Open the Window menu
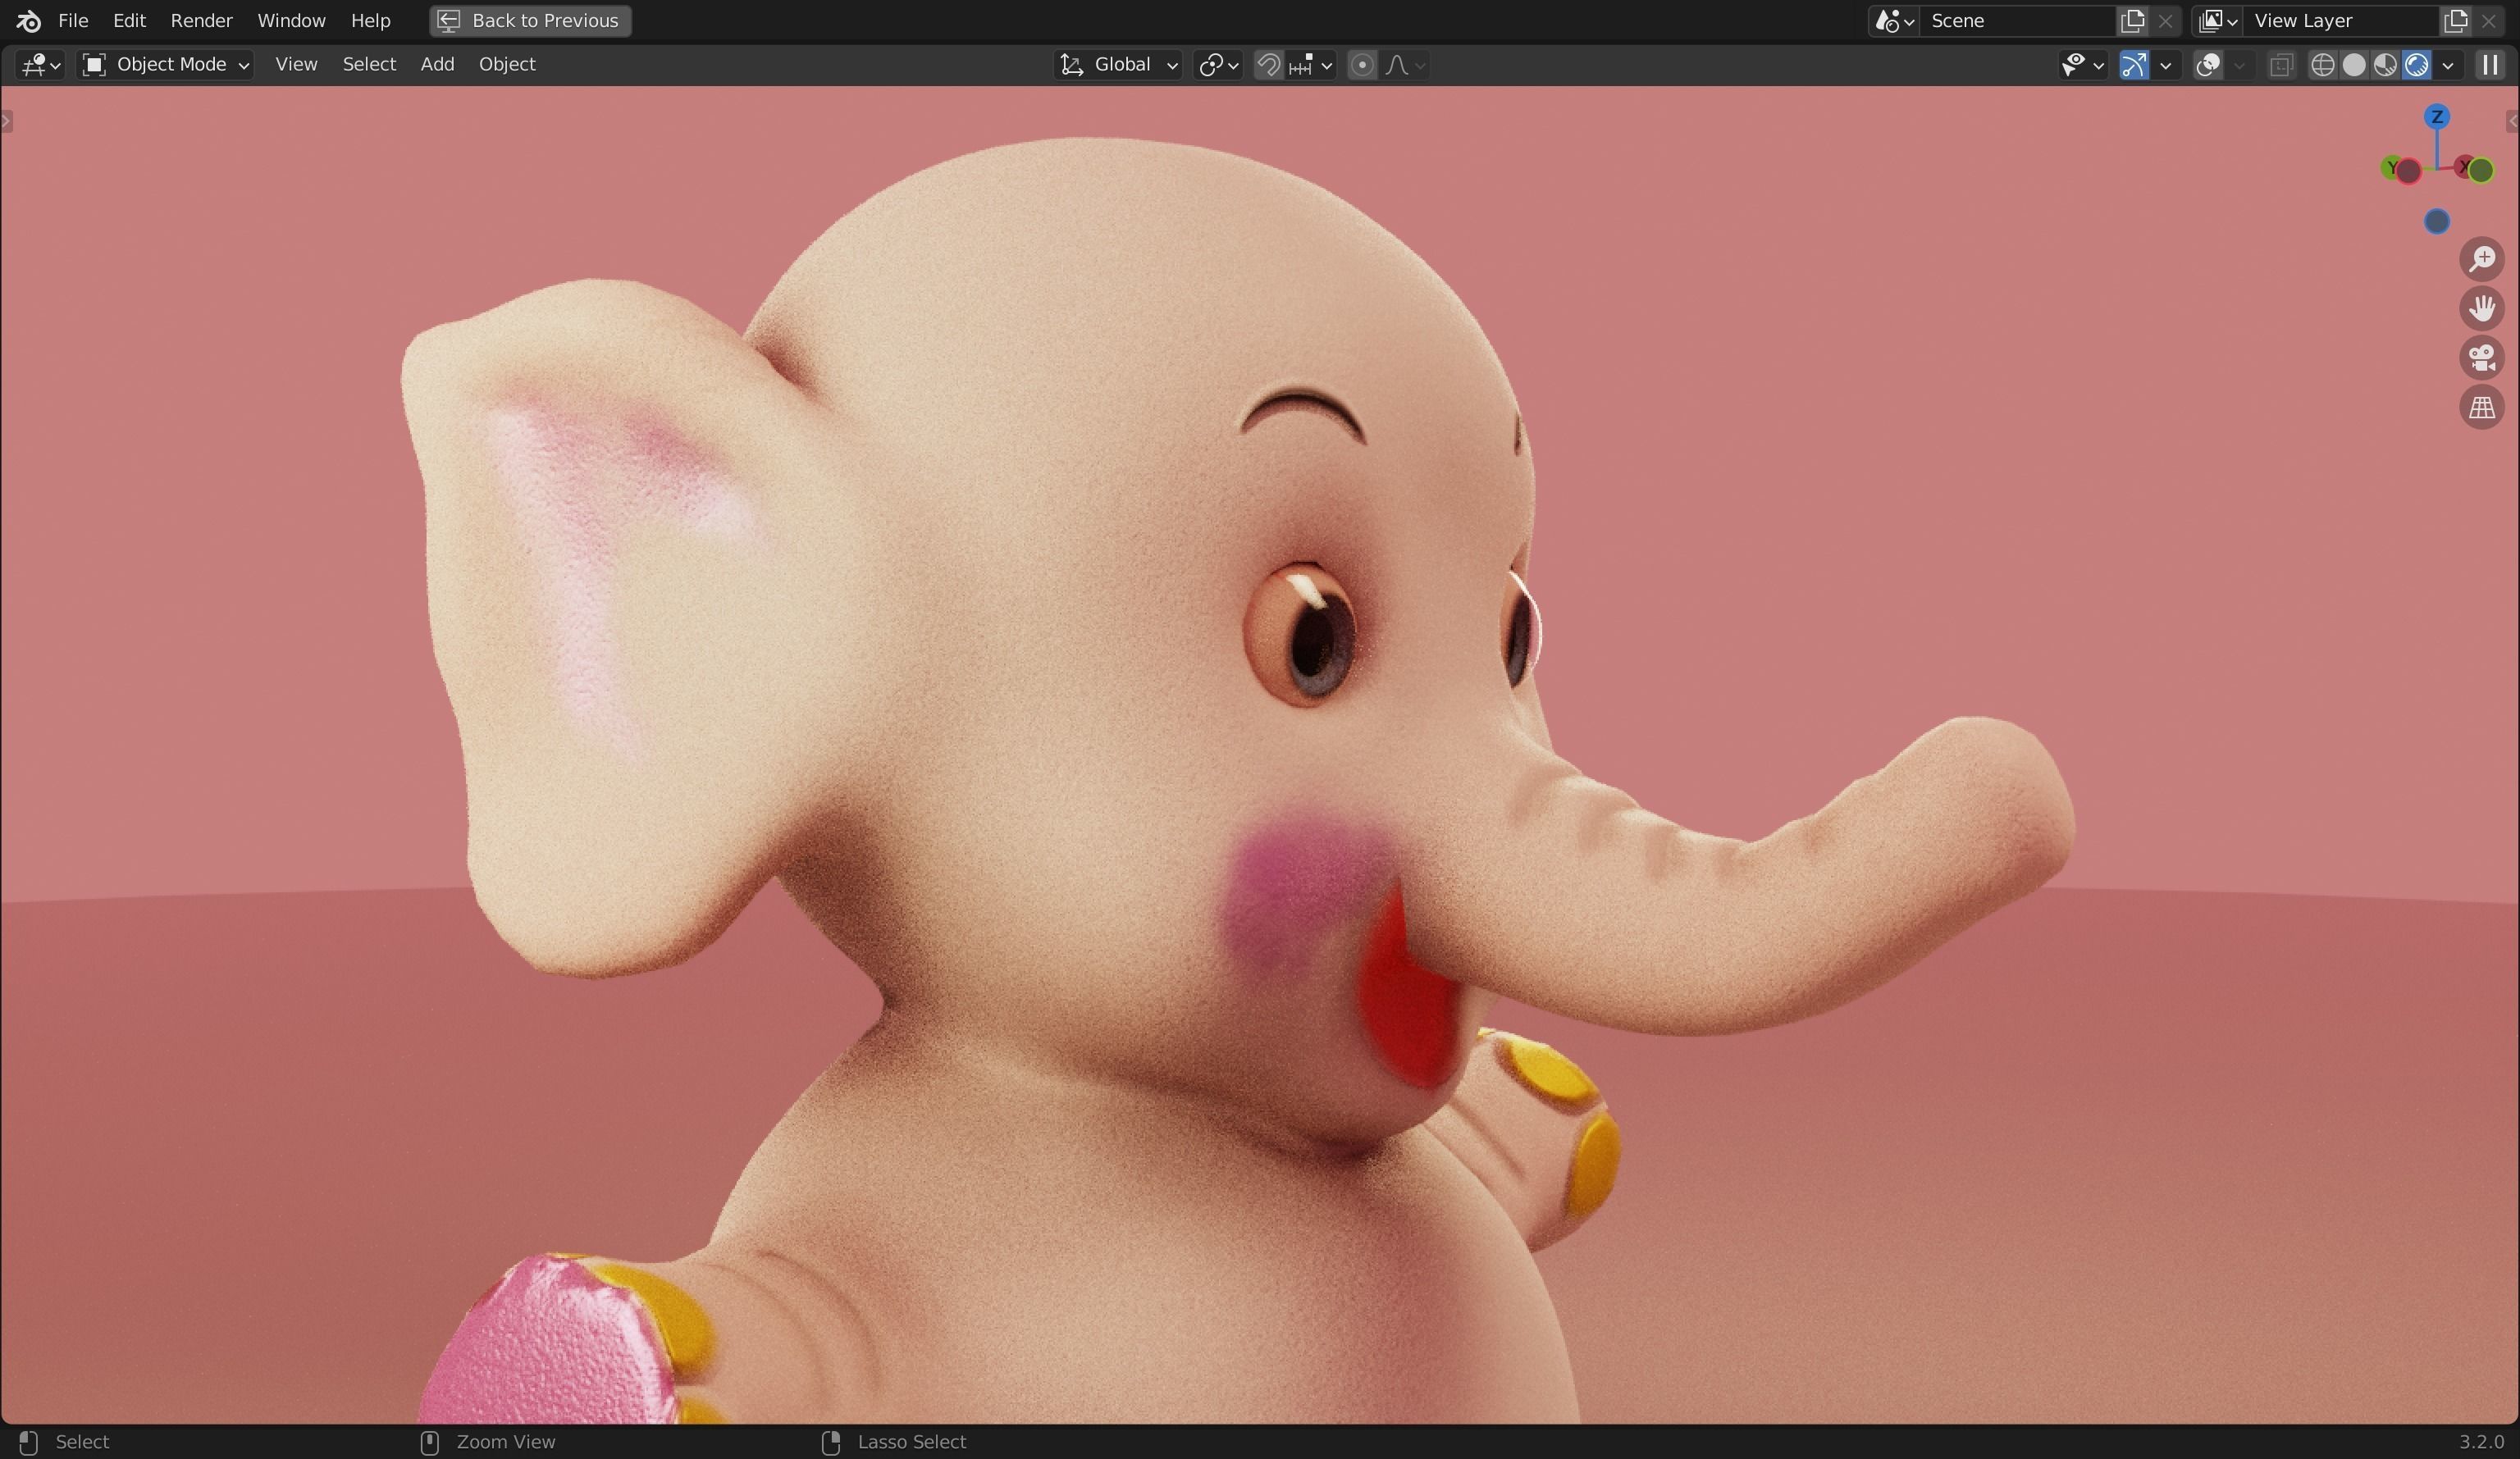Screen dimensions: 2520x1459 click(x=291, y=20)
